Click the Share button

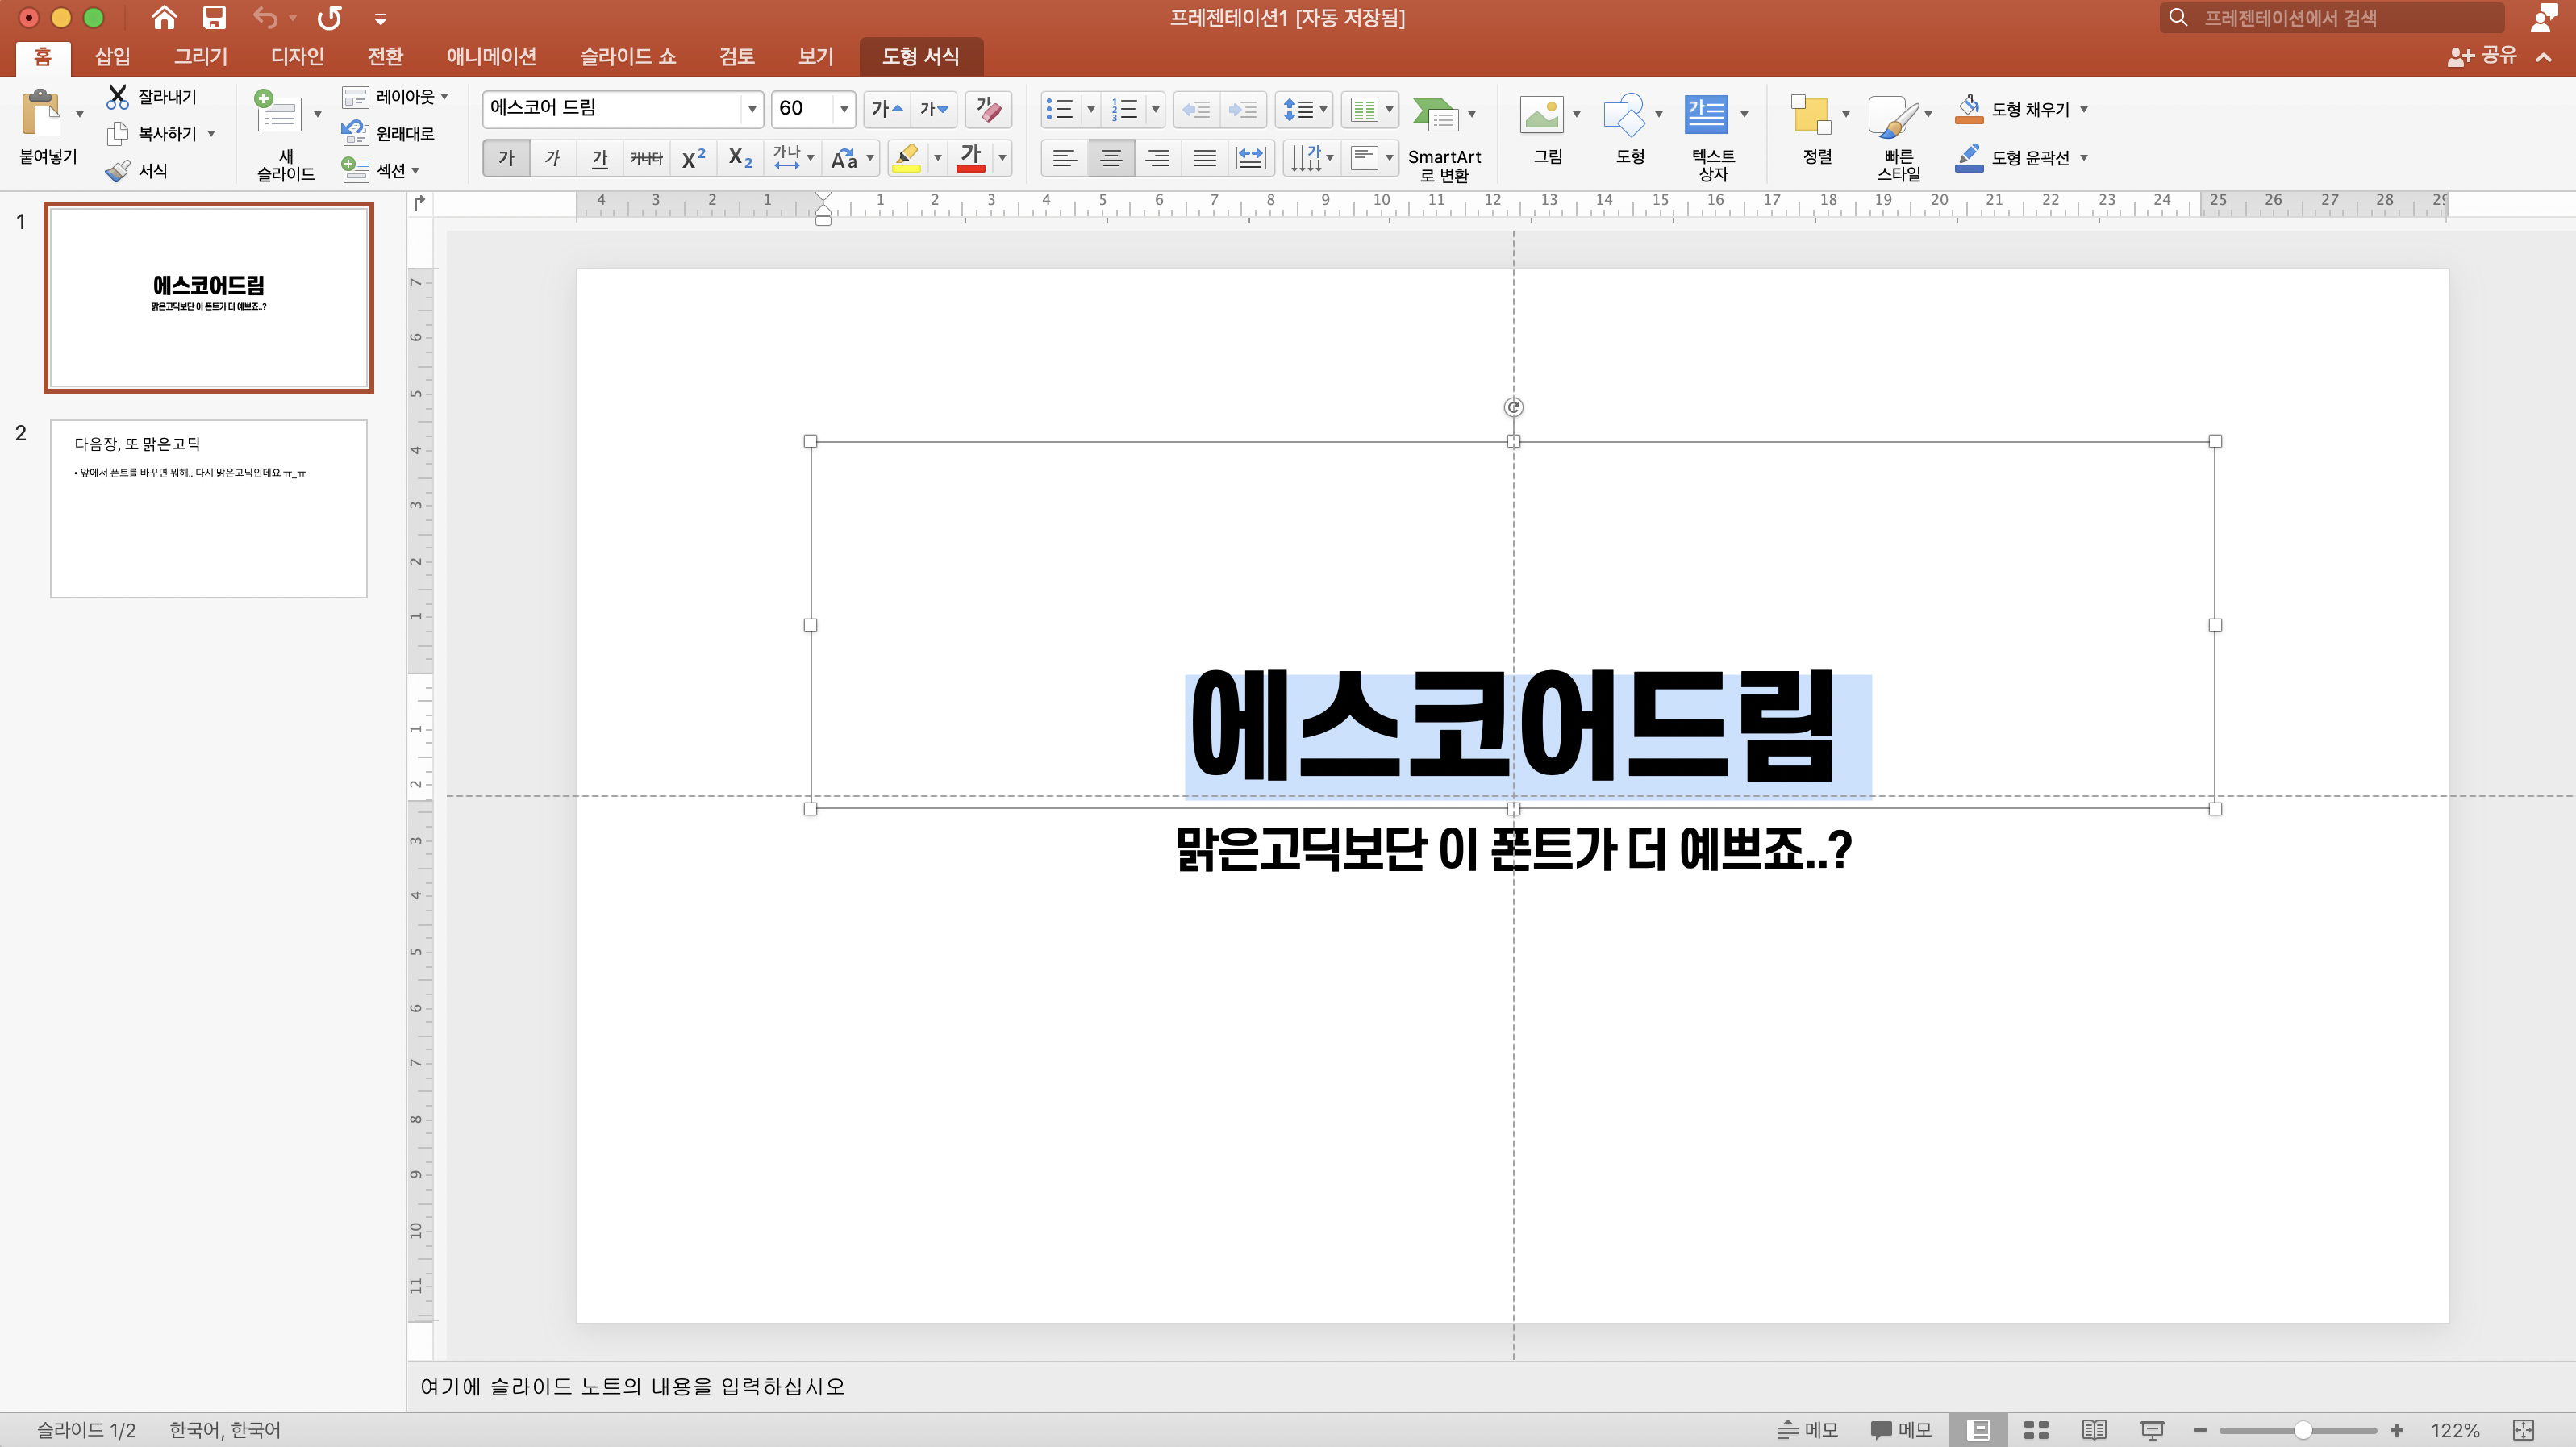[x=2482, y=56]
